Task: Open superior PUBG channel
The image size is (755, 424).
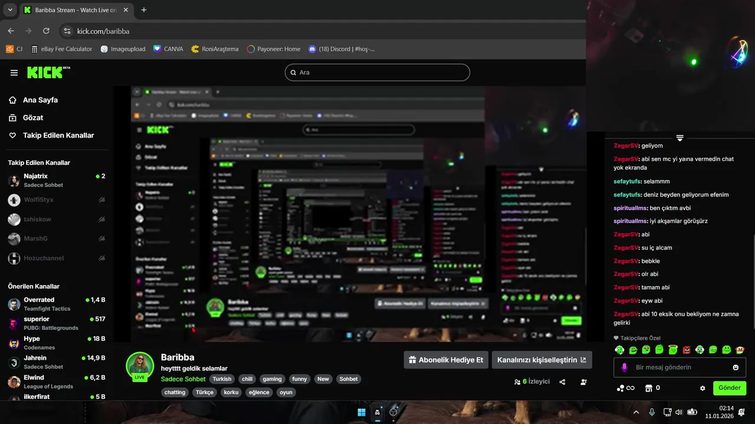Action: coord(57,323)
